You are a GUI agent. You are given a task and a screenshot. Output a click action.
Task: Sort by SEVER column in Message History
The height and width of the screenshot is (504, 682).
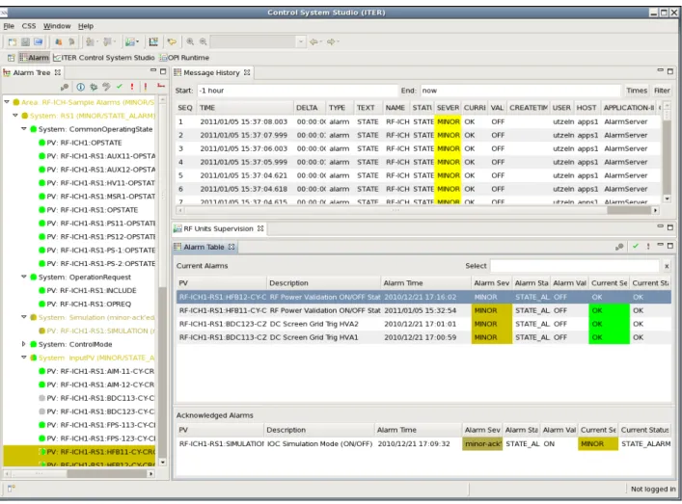(x=448, y=107)
